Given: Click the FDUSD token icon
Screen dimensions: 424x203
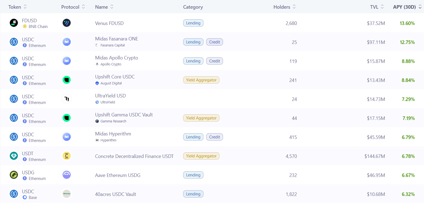Looking at the screenshot, I should [x=14, y=23].
